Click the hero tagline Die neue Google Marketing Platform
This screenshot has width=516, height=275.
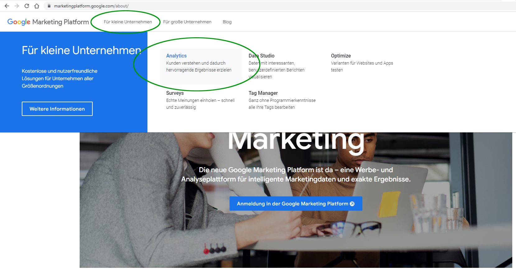point(296,174)
